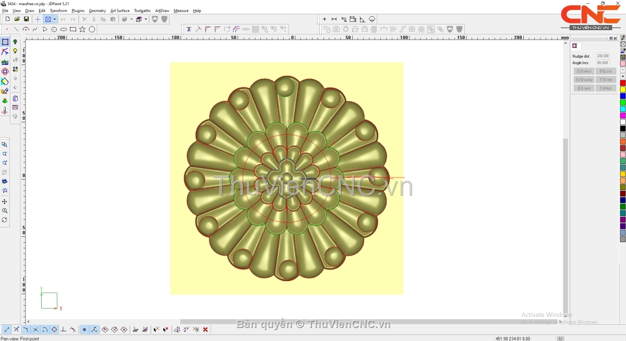Click the [W]Display button

click(584, 80)
